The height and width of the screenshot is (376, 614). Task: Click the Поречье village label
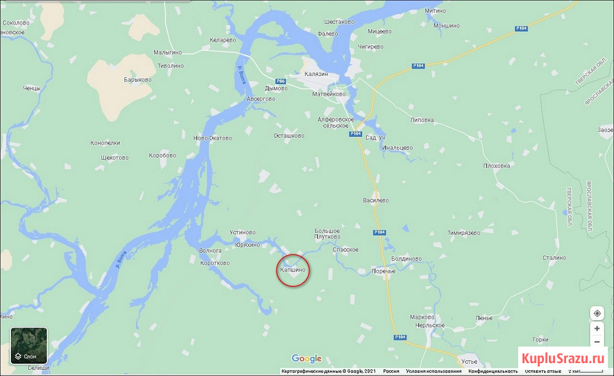(x=383, y=271)
